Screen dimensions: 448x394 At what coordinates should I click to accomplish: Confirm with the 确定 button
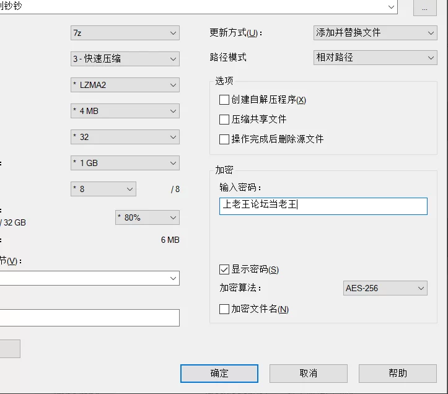point(219,374)
